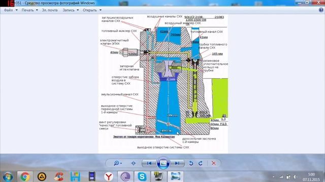Open Skype from the taskbar
Viewport: 325px width, 182px height.
(142, 177)
